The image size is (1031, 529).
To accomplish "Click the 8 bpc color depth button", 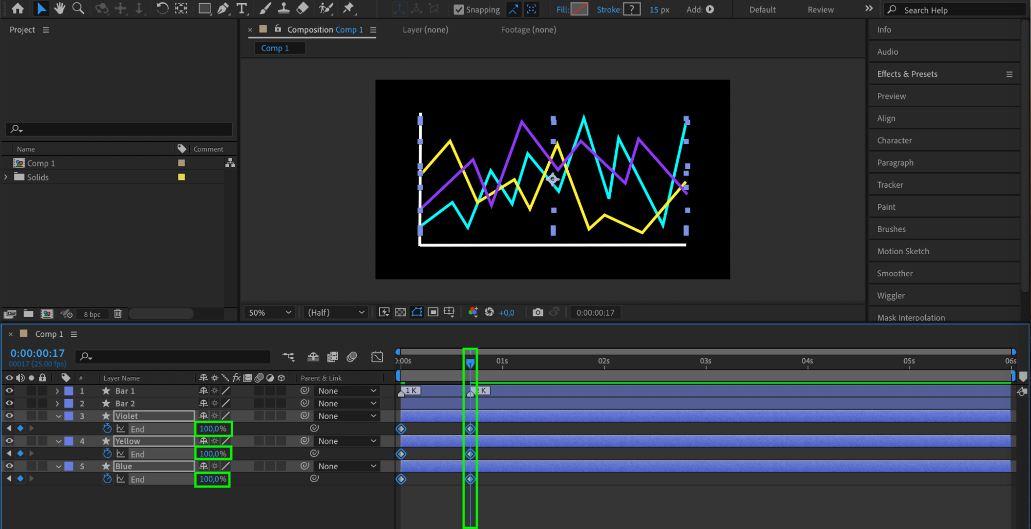I will tap(92, 314).
